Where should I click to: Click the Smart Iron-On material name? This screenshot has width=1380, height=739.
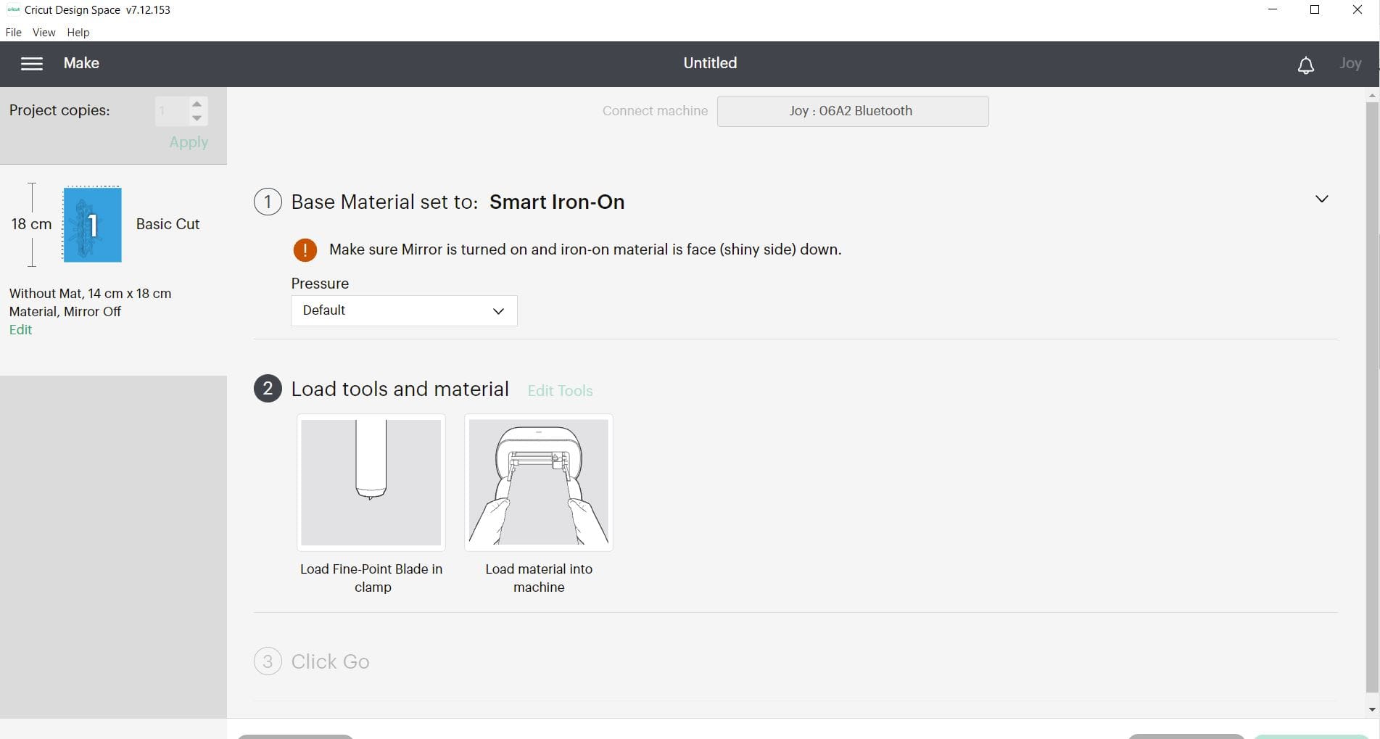coord(557,202)
